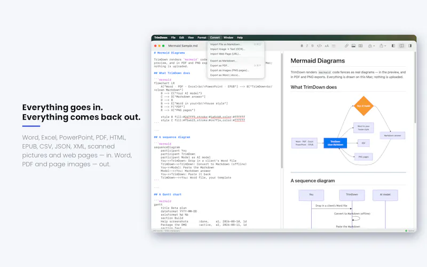Open the Window menu
The image size is (427, 267).
click(228, 37)
